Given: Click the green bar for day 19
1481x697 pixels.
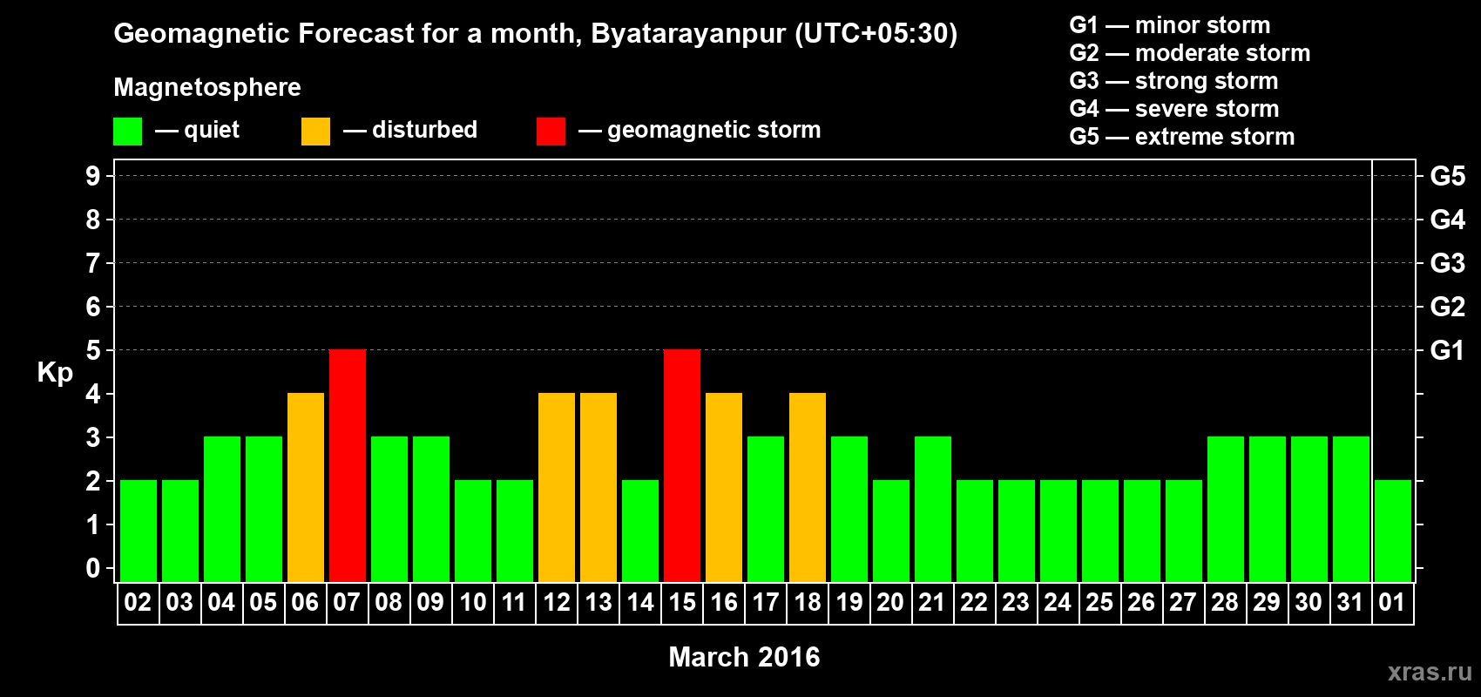Looking at the screenshot, I should pyautogui.click(x=849, y=510).
